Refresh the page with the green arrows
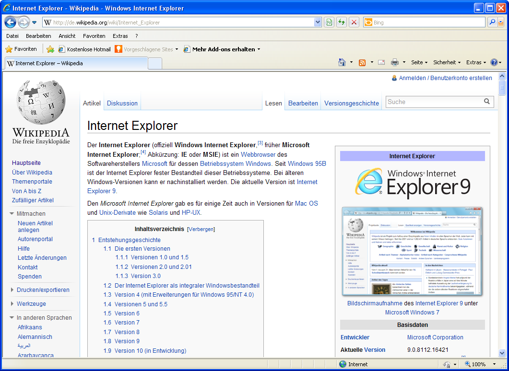 coord(342,23)
